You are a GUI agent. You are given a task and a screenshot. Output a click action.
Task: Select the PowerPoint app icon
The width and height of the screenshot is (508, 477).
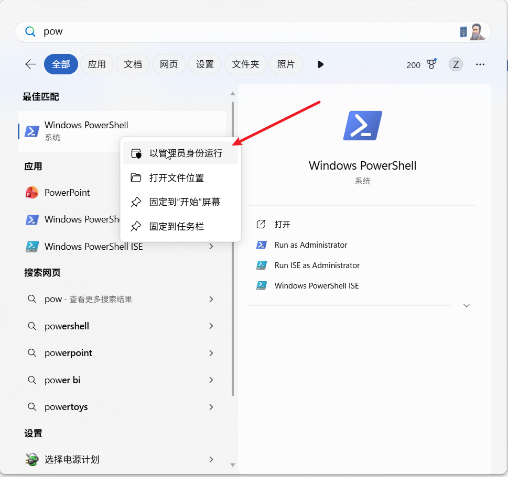pos(31,192)
